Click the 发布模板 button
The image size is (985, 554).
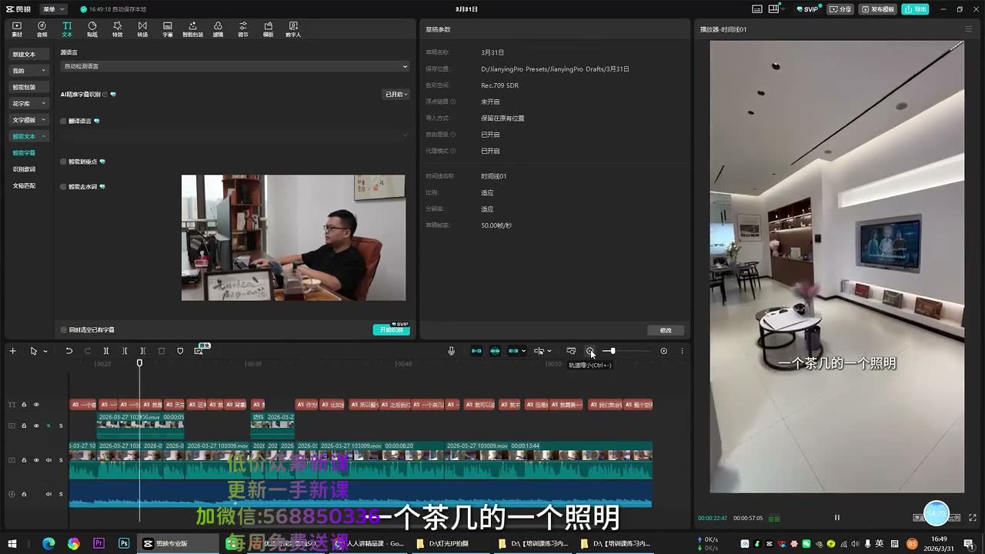click(877, 9)
